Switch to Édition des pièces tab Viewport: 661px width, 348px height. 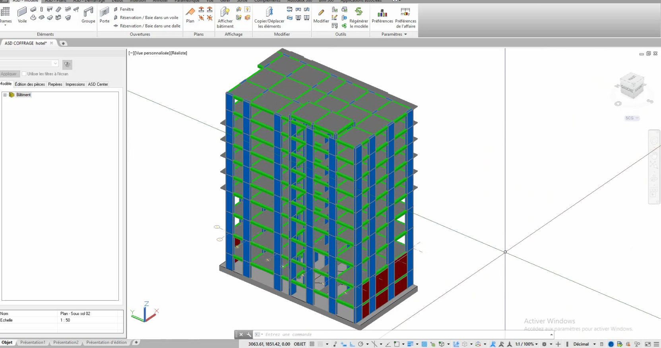(x=30, y=84)
